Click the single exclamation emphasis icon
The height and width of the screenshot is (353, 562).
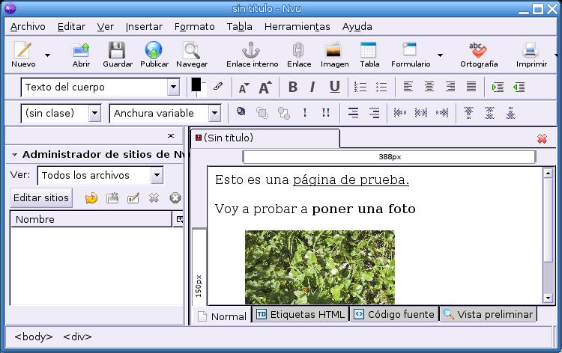[x=305, y=113]
